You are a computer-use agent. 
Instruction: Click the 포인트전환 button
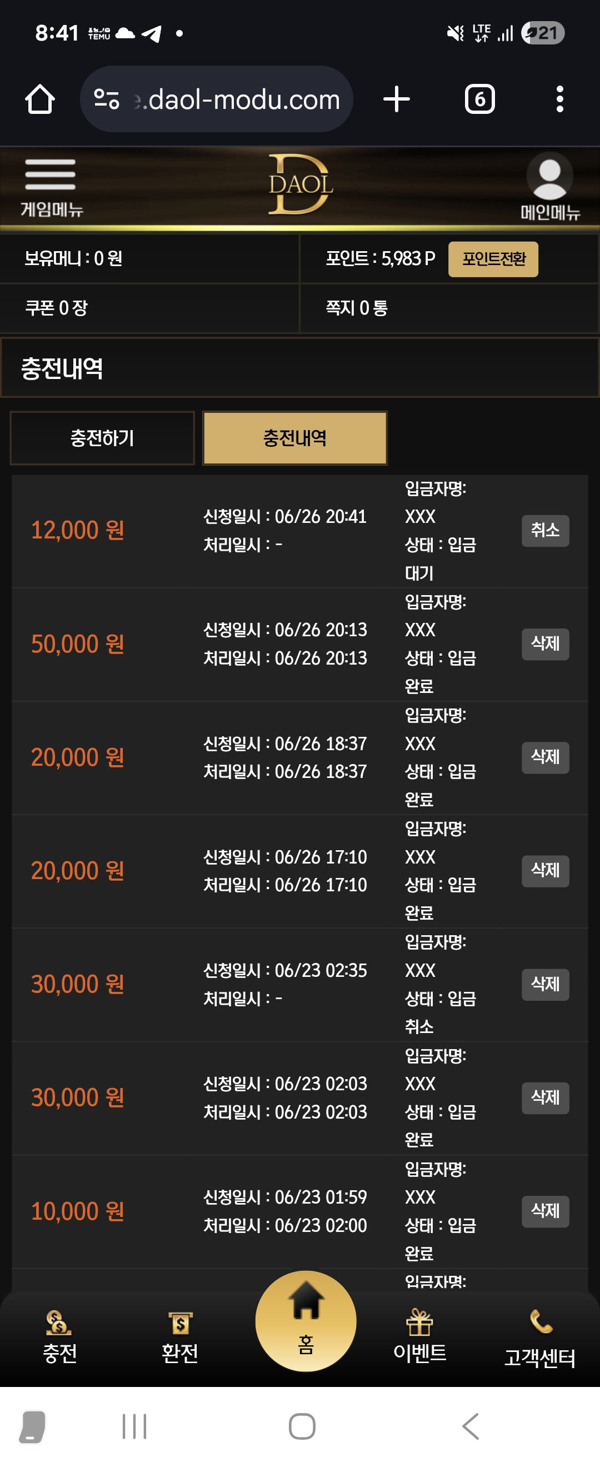pos(493,259)
